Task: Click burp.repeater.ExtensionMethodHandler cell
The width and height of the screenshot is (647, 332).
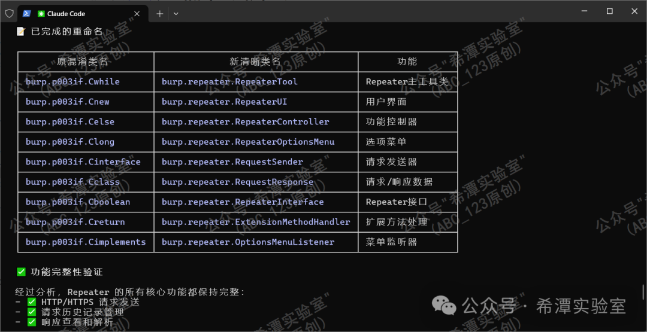Action: tap(256, 222)
